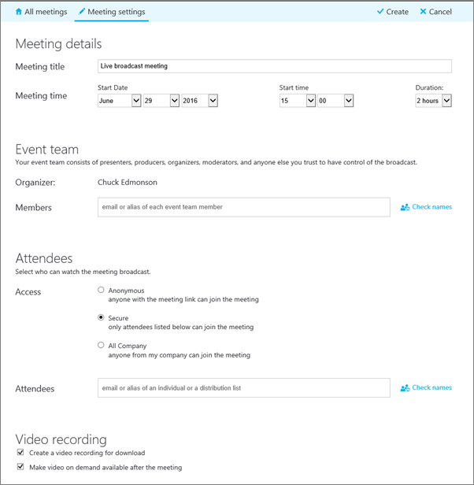Click in the Meeting title text field
This screenshot has height=485, width=474.
[x=274, y=66]
